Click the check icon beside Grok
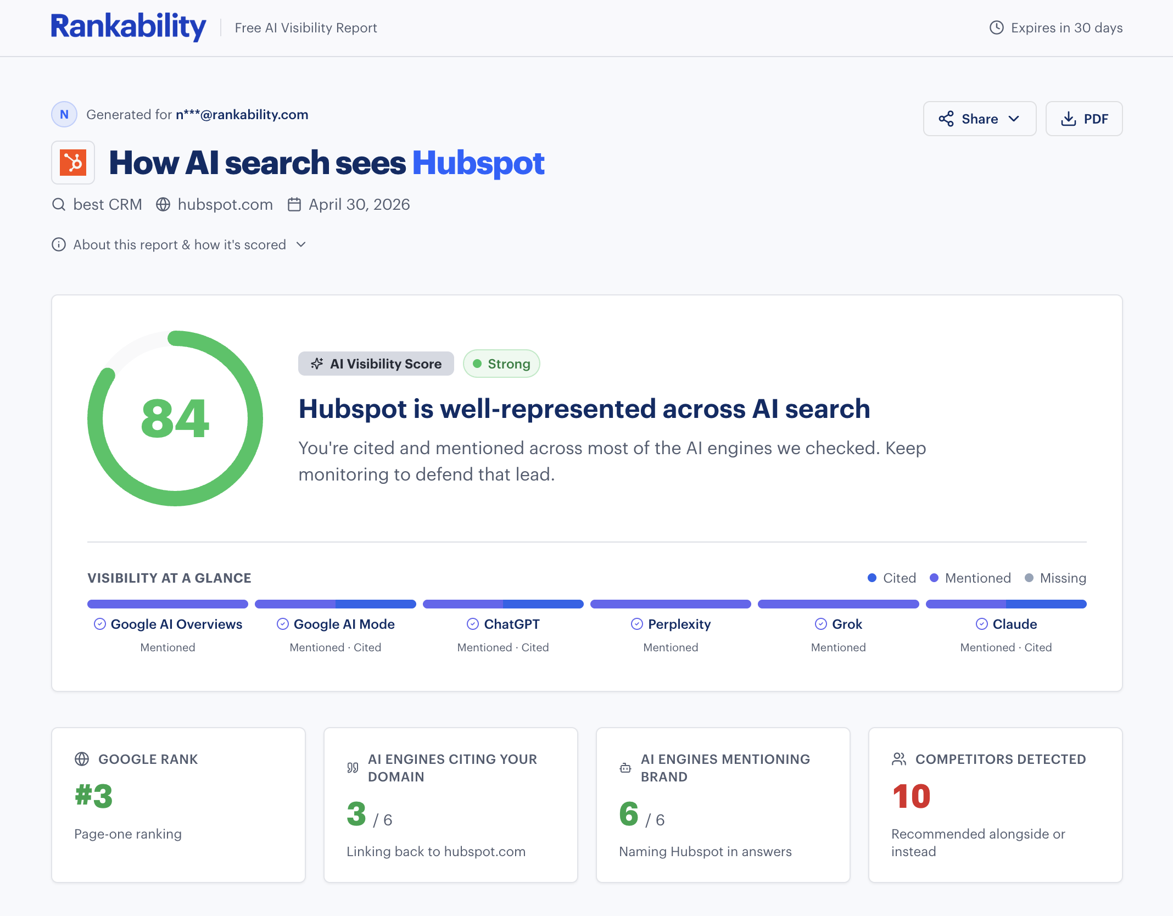The image size is (1173, 916). click(x=820, y=624)
